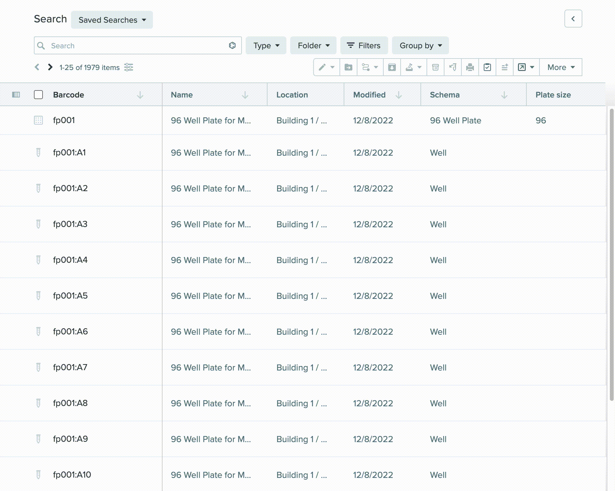Sort by Schema column arrow
The height and width of the screenshot is (491, 615).
[504, 95]
